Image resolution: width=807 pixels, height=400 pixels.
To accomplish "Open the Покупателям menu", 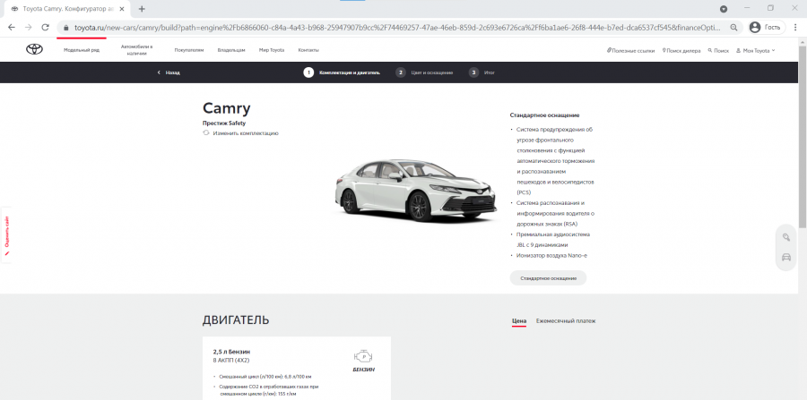I will [189, 50].
